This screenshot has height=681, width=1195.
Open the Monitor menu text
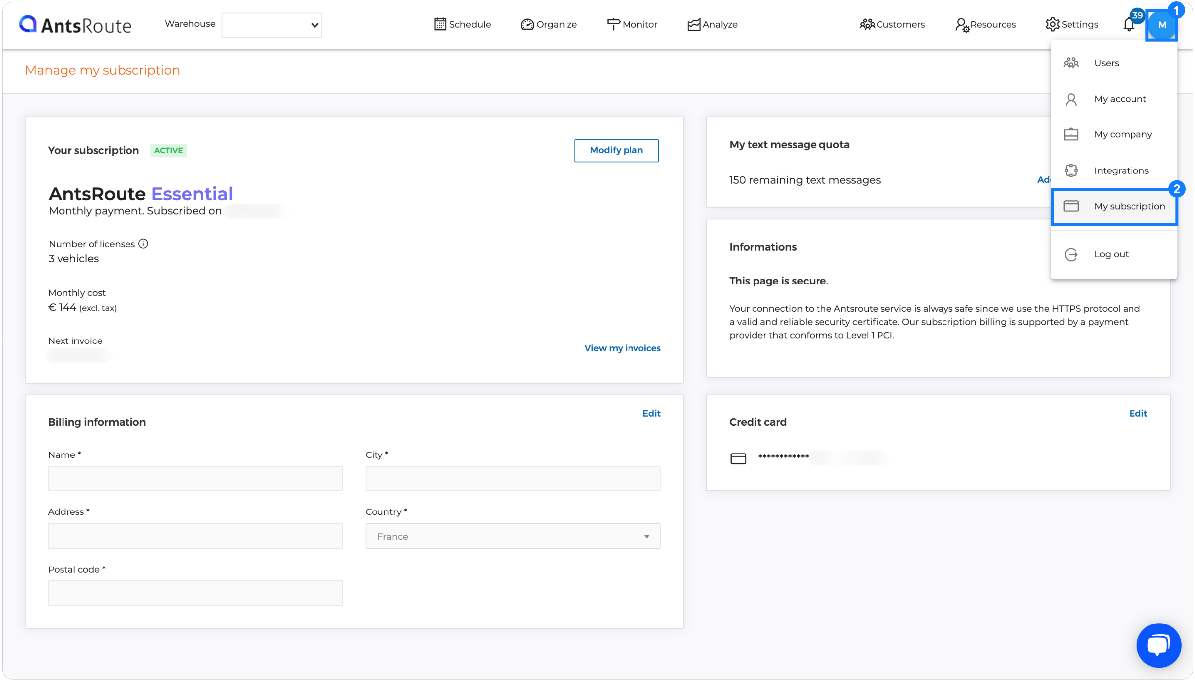click(640, 24)
